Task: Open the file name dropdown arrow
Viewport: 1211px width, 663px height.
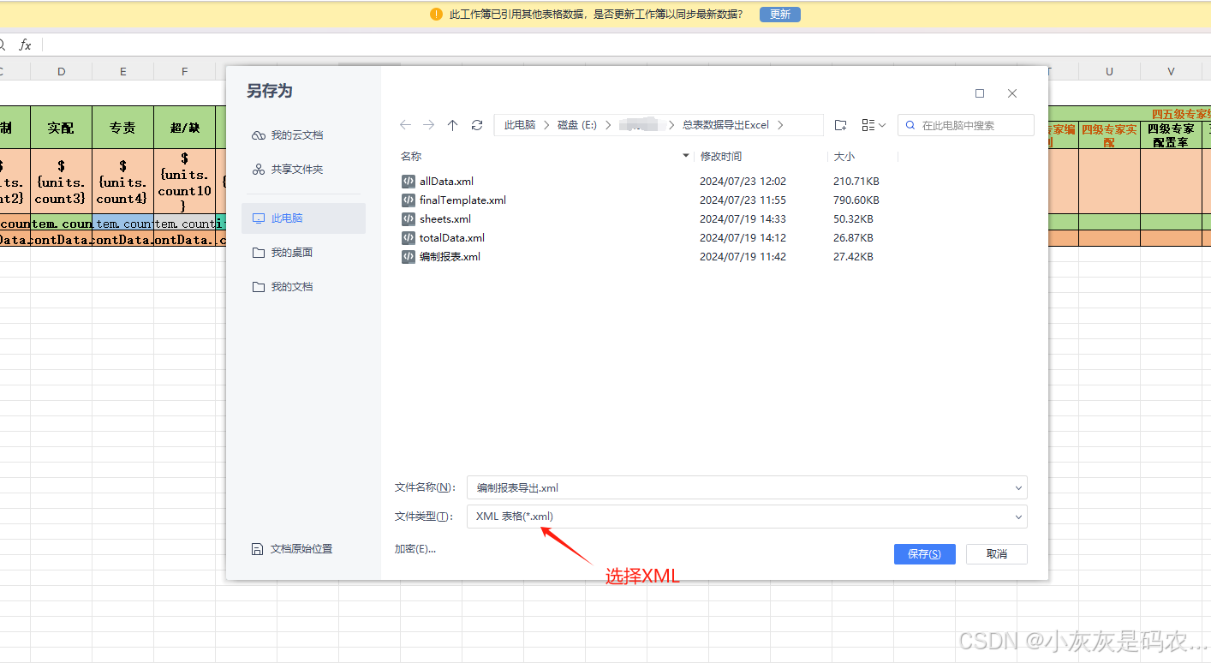Action: click(x=1018, y=488)
